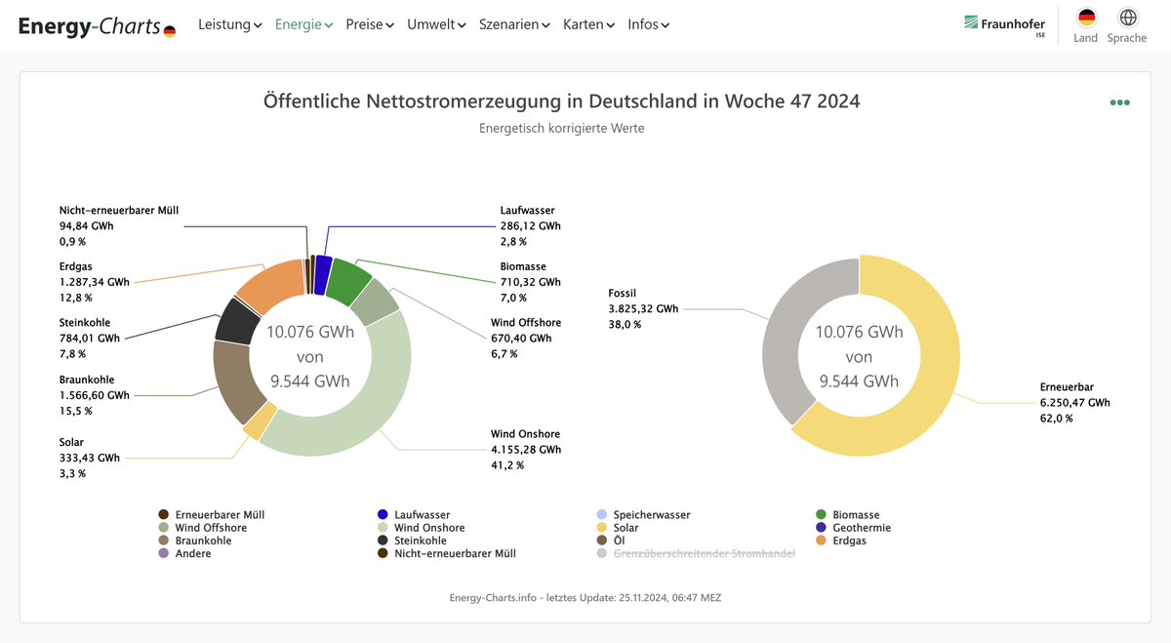Open the chart options menu (green three-dot icon)

click(1119, 101)
